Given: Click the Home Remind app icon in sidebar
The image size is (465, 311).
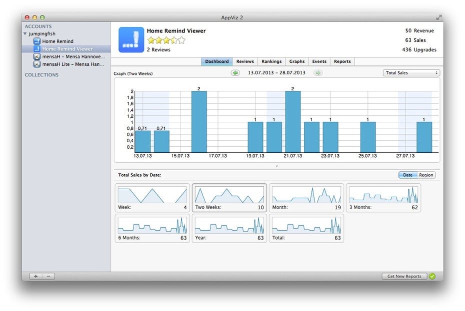Looking at the screenshot, I should 37,41.
